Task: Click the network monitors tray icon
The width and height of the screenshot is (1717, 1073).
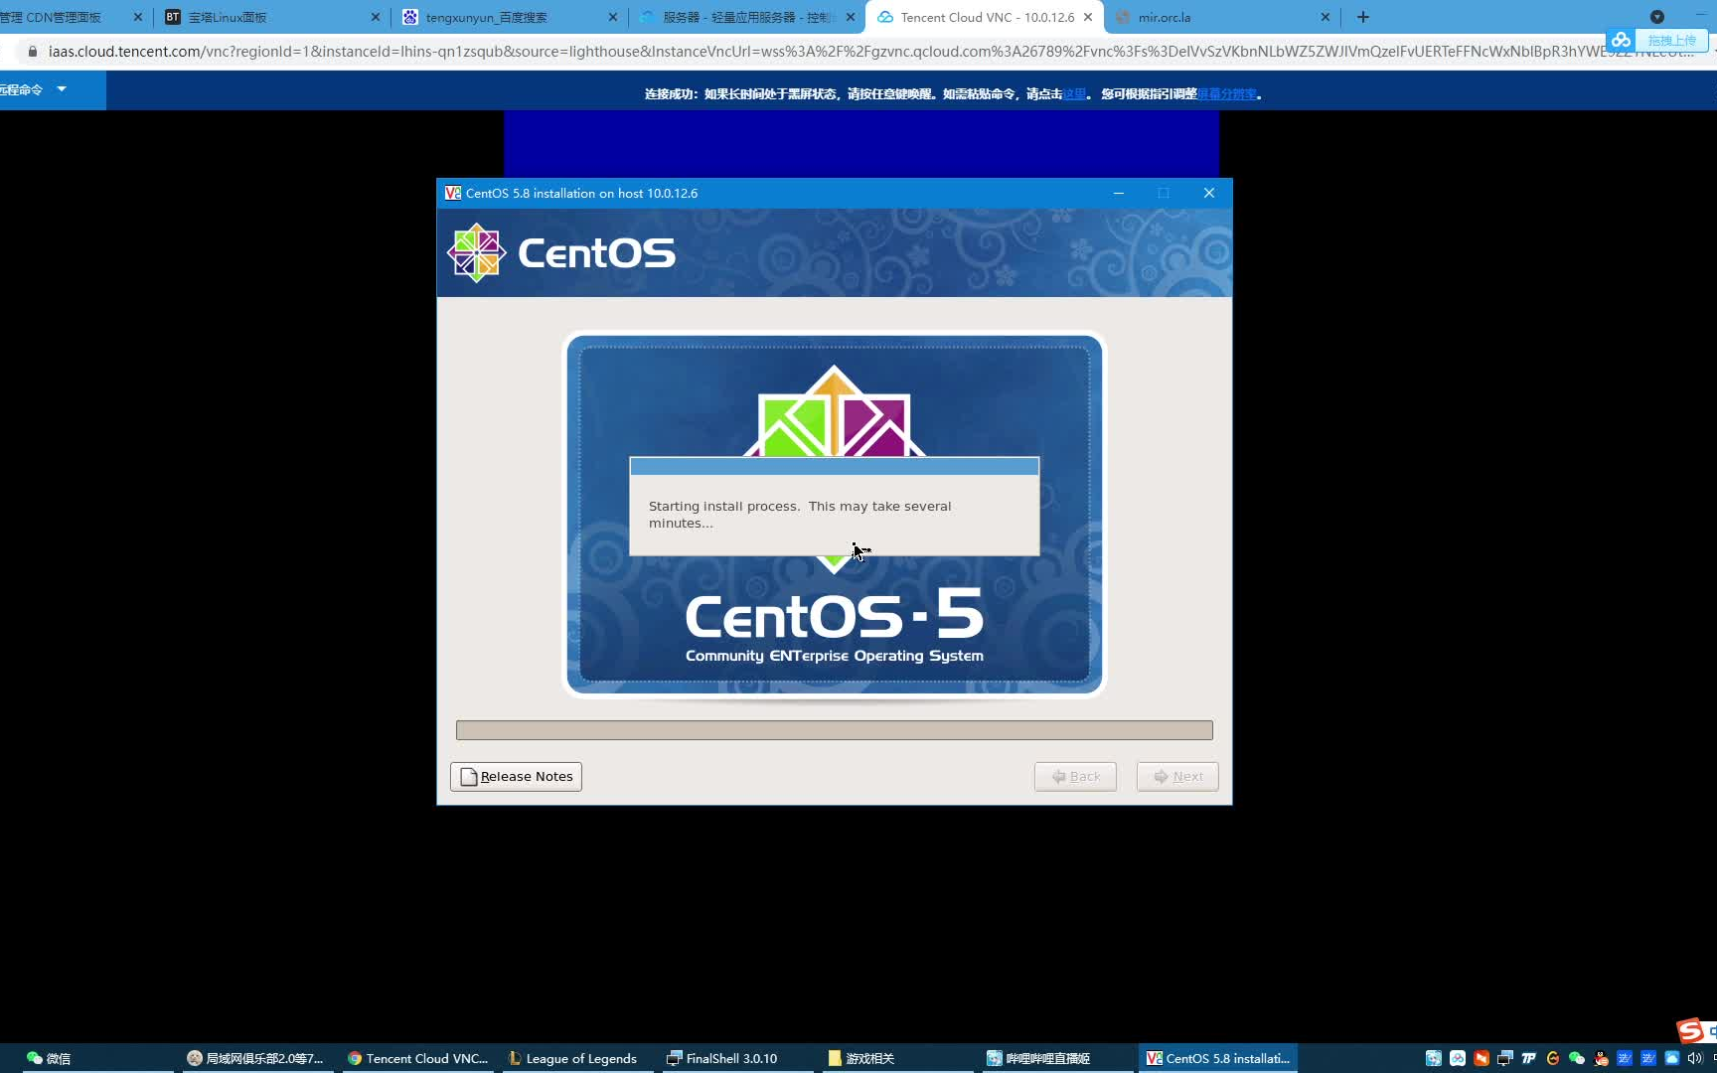Action: (1505, 1058)
